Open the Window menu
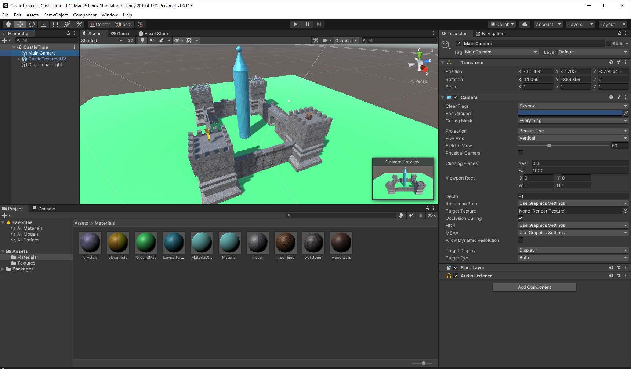Image resolution: width=631 pixels, height=369 pixels. (x=110, y=15)
